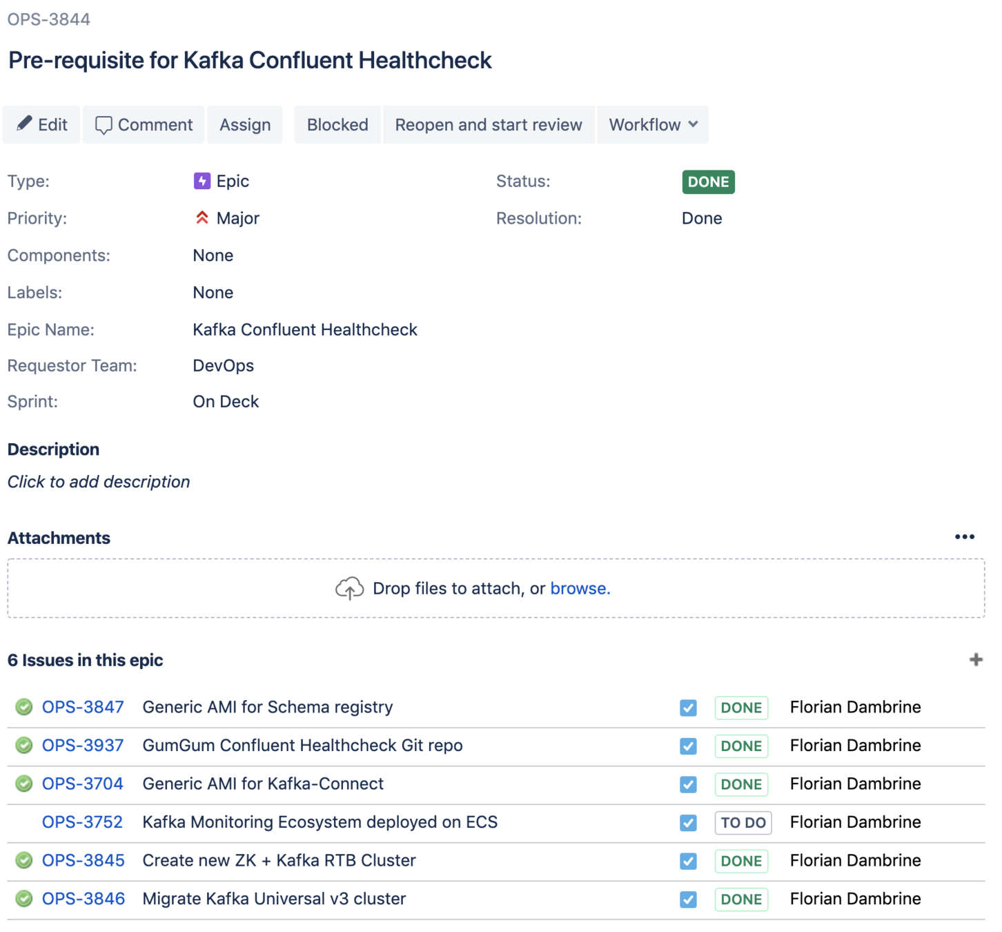The height and width of the screenshot is (932, 1002).
Task: Click the Major priority arrow icon
Action: [202, 218]
